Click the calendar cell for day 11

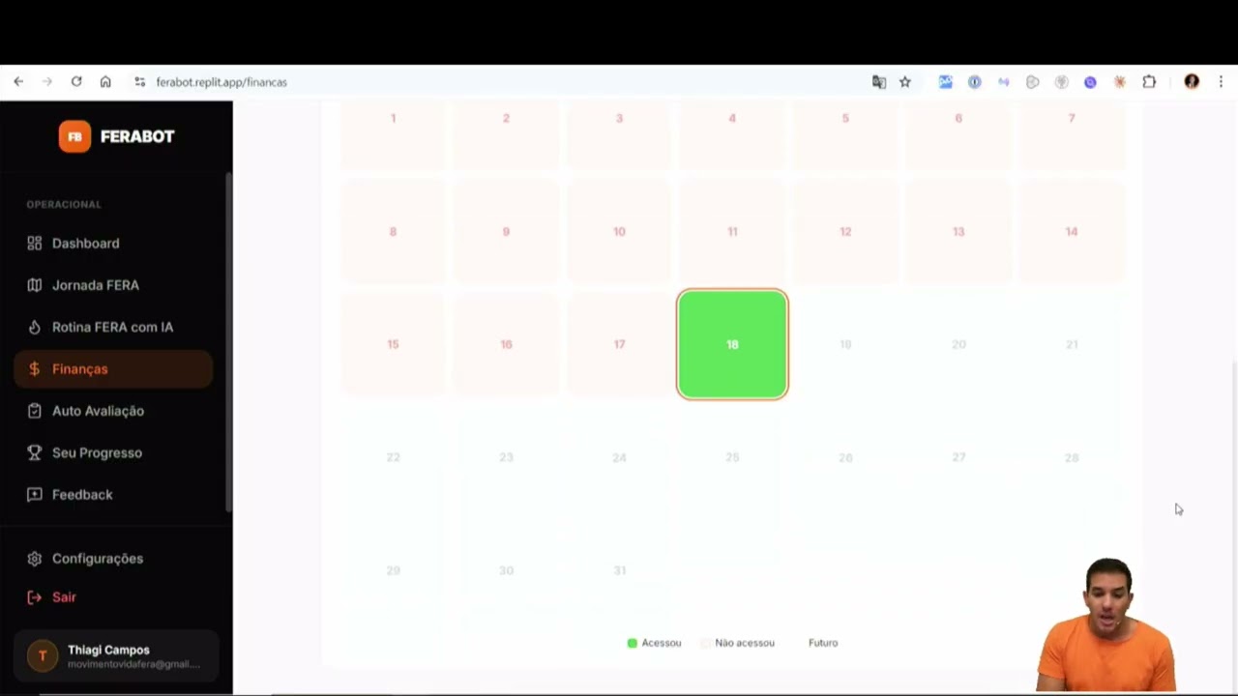tap(732, 232)
